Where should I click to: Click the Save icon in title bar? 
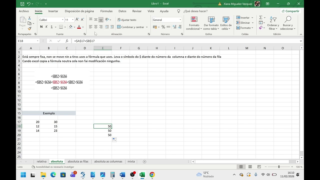[x=22, y=4]
